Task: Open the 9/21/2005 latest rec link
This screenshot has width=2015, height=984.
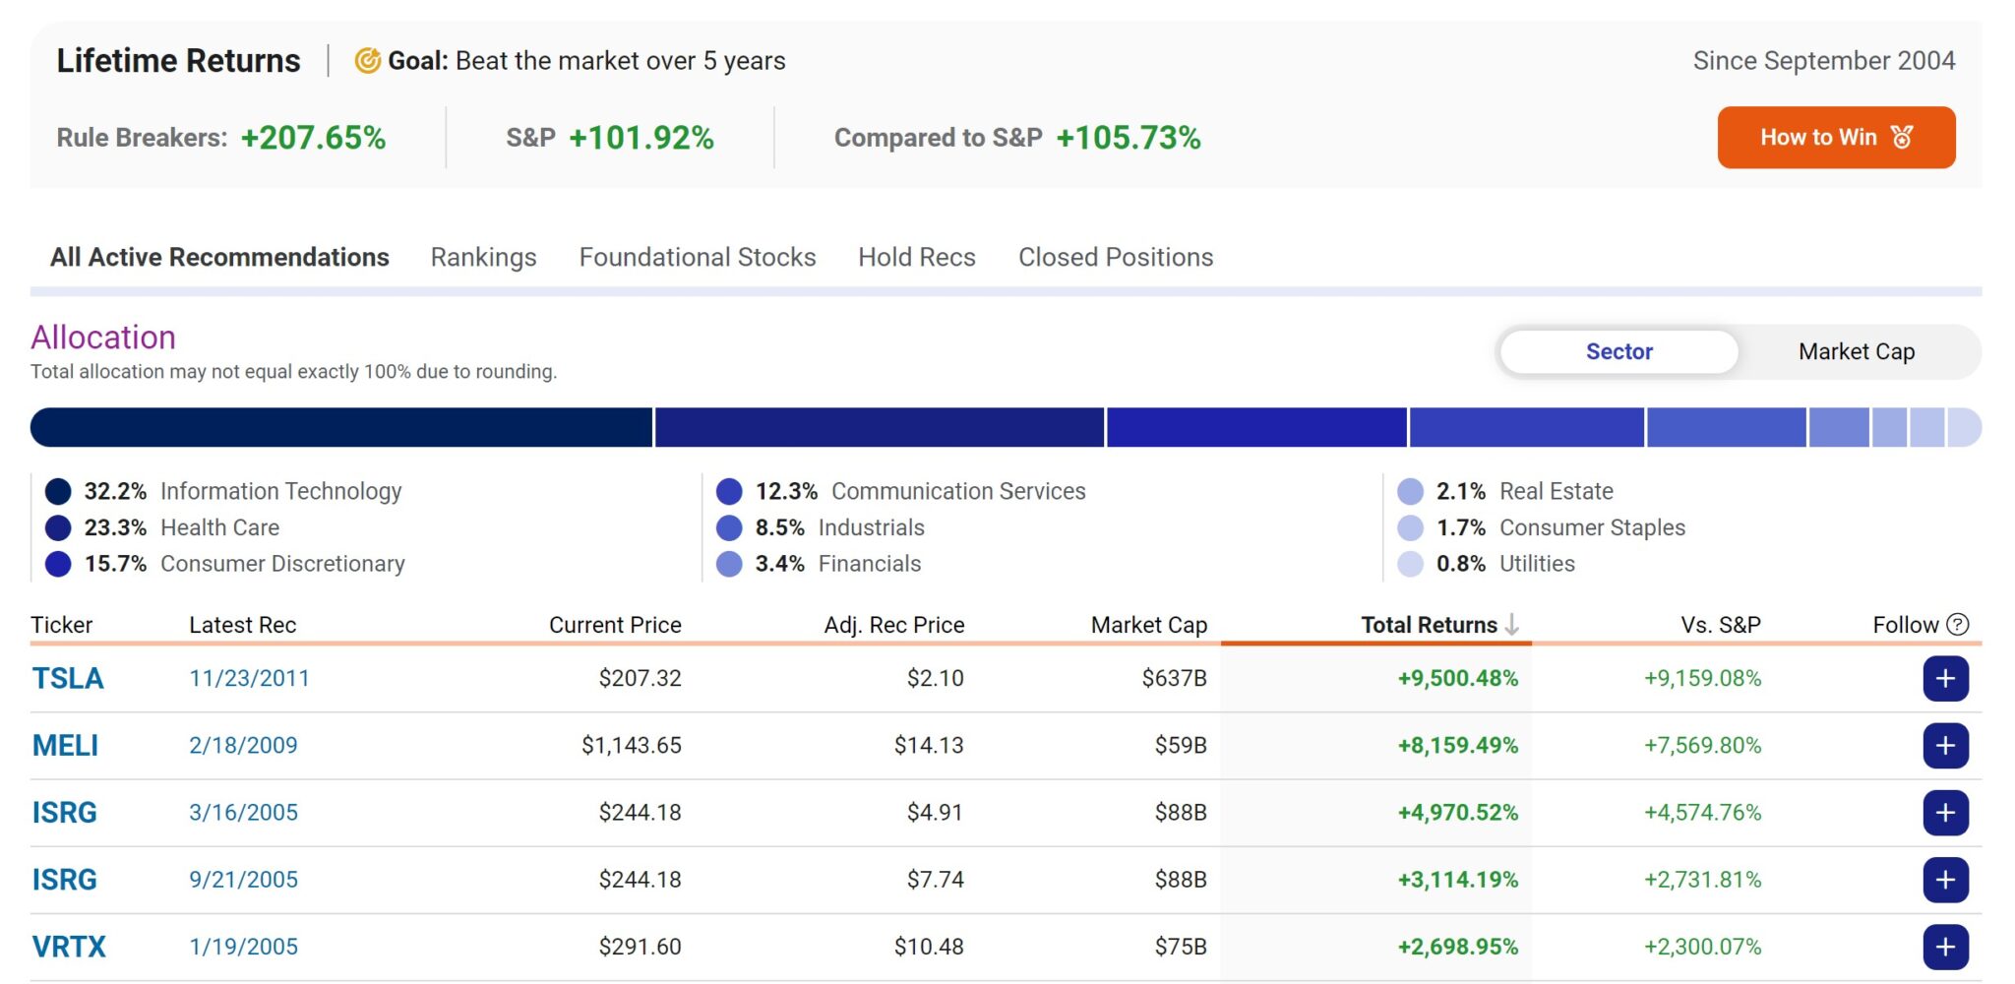Action: click(x=243, y=880)
